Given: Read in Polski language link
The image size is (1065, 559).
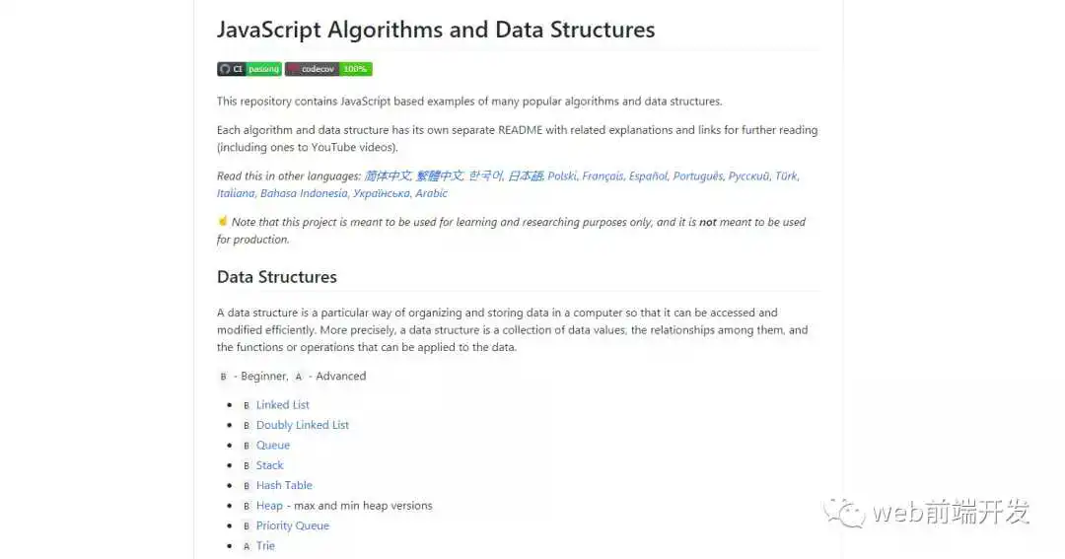Looking at the screenshot, I should (x=562, y=175).
